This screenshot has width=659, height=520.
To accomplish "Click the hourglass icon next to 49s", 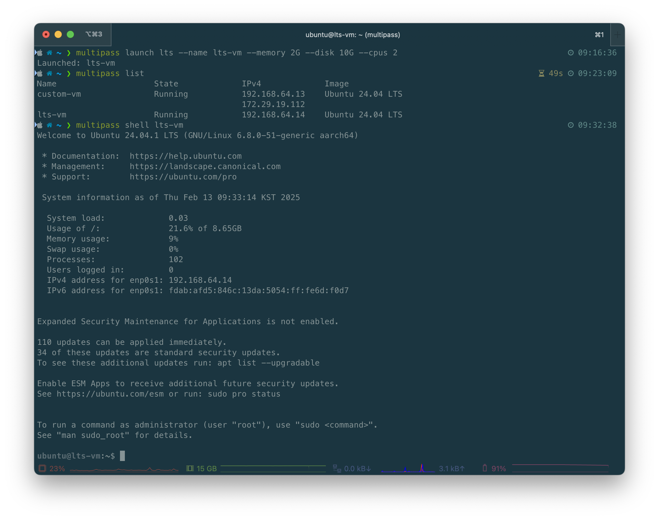I will click(541, 73).
